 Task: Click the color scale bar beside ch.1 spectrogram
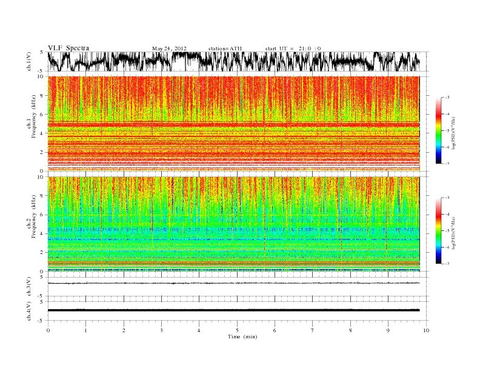click(439, 130)
